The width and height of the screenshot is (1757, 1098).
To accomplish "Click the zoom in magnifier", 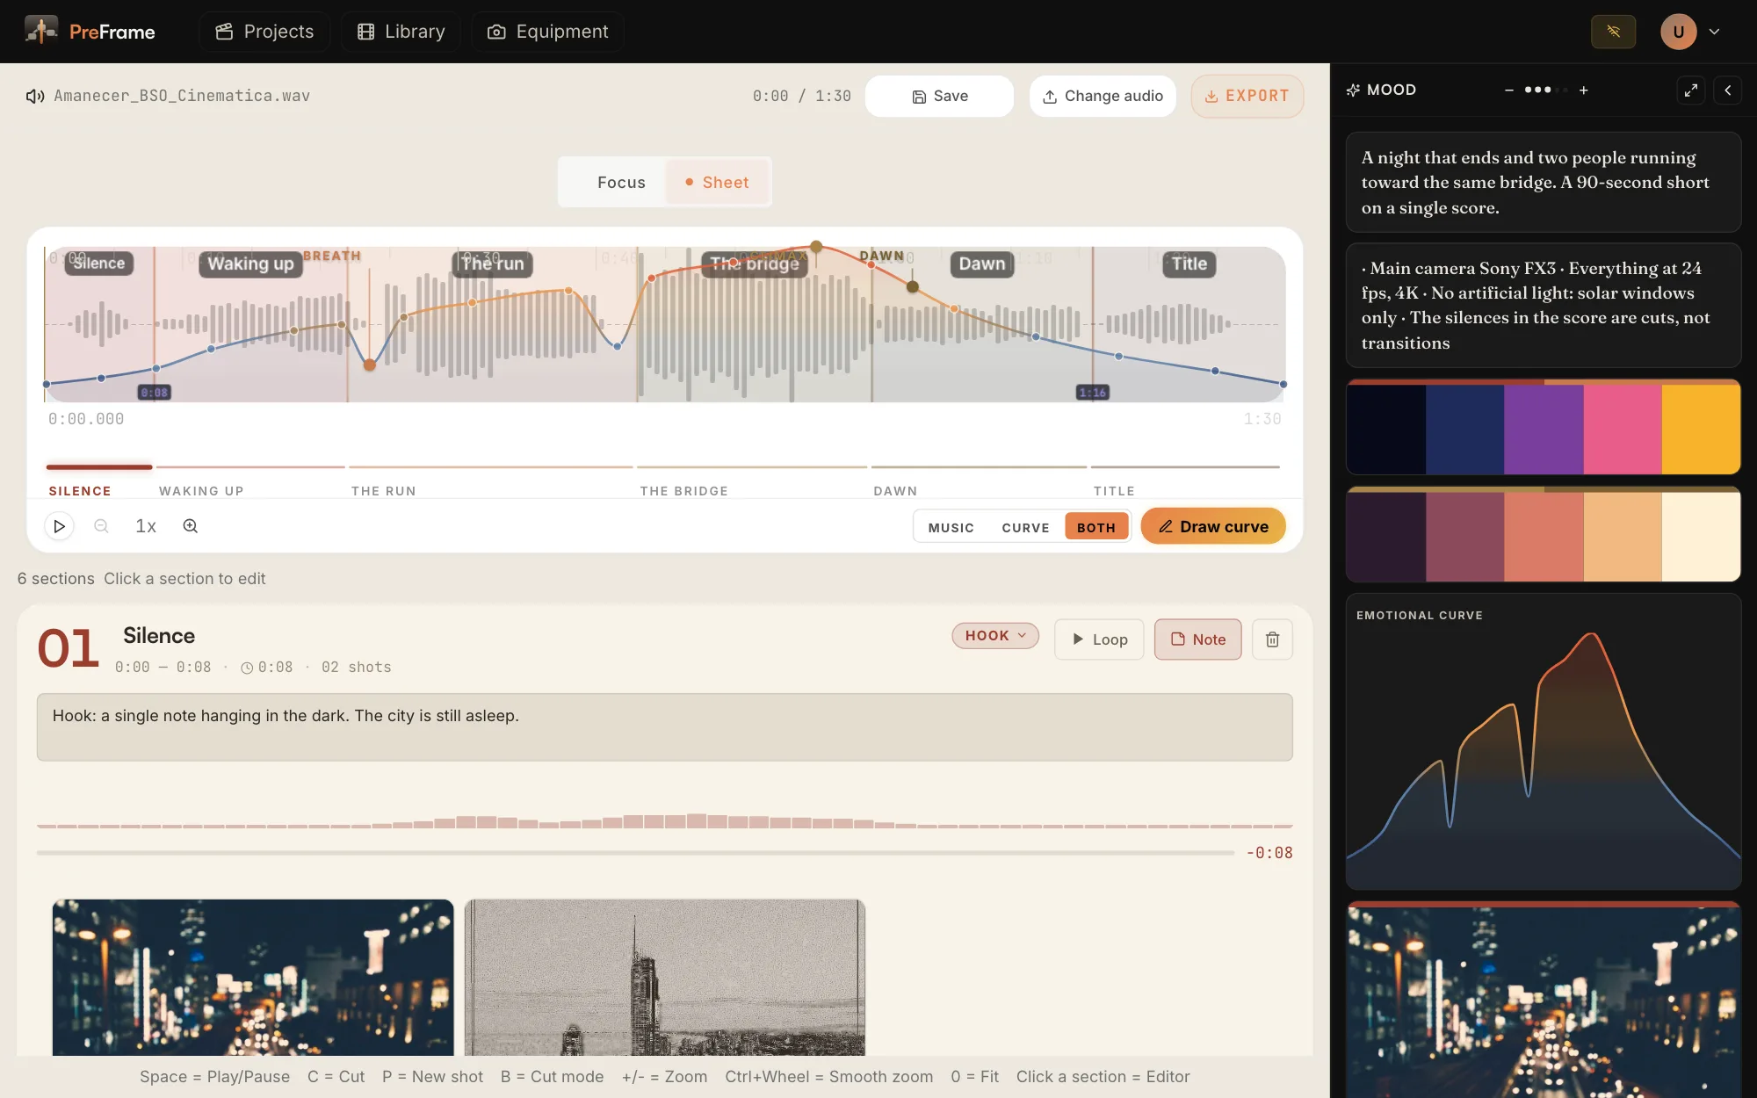I will (x=190, y=526).
